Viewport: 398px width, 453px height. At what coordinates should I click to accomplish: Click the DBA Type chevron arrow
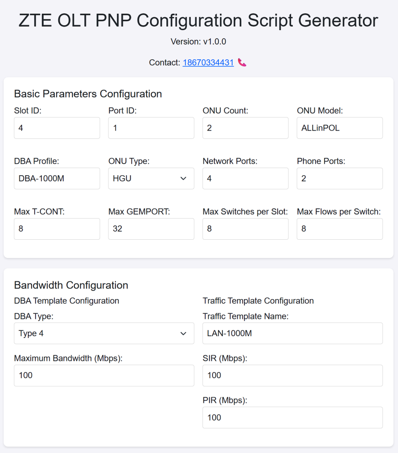183,334
